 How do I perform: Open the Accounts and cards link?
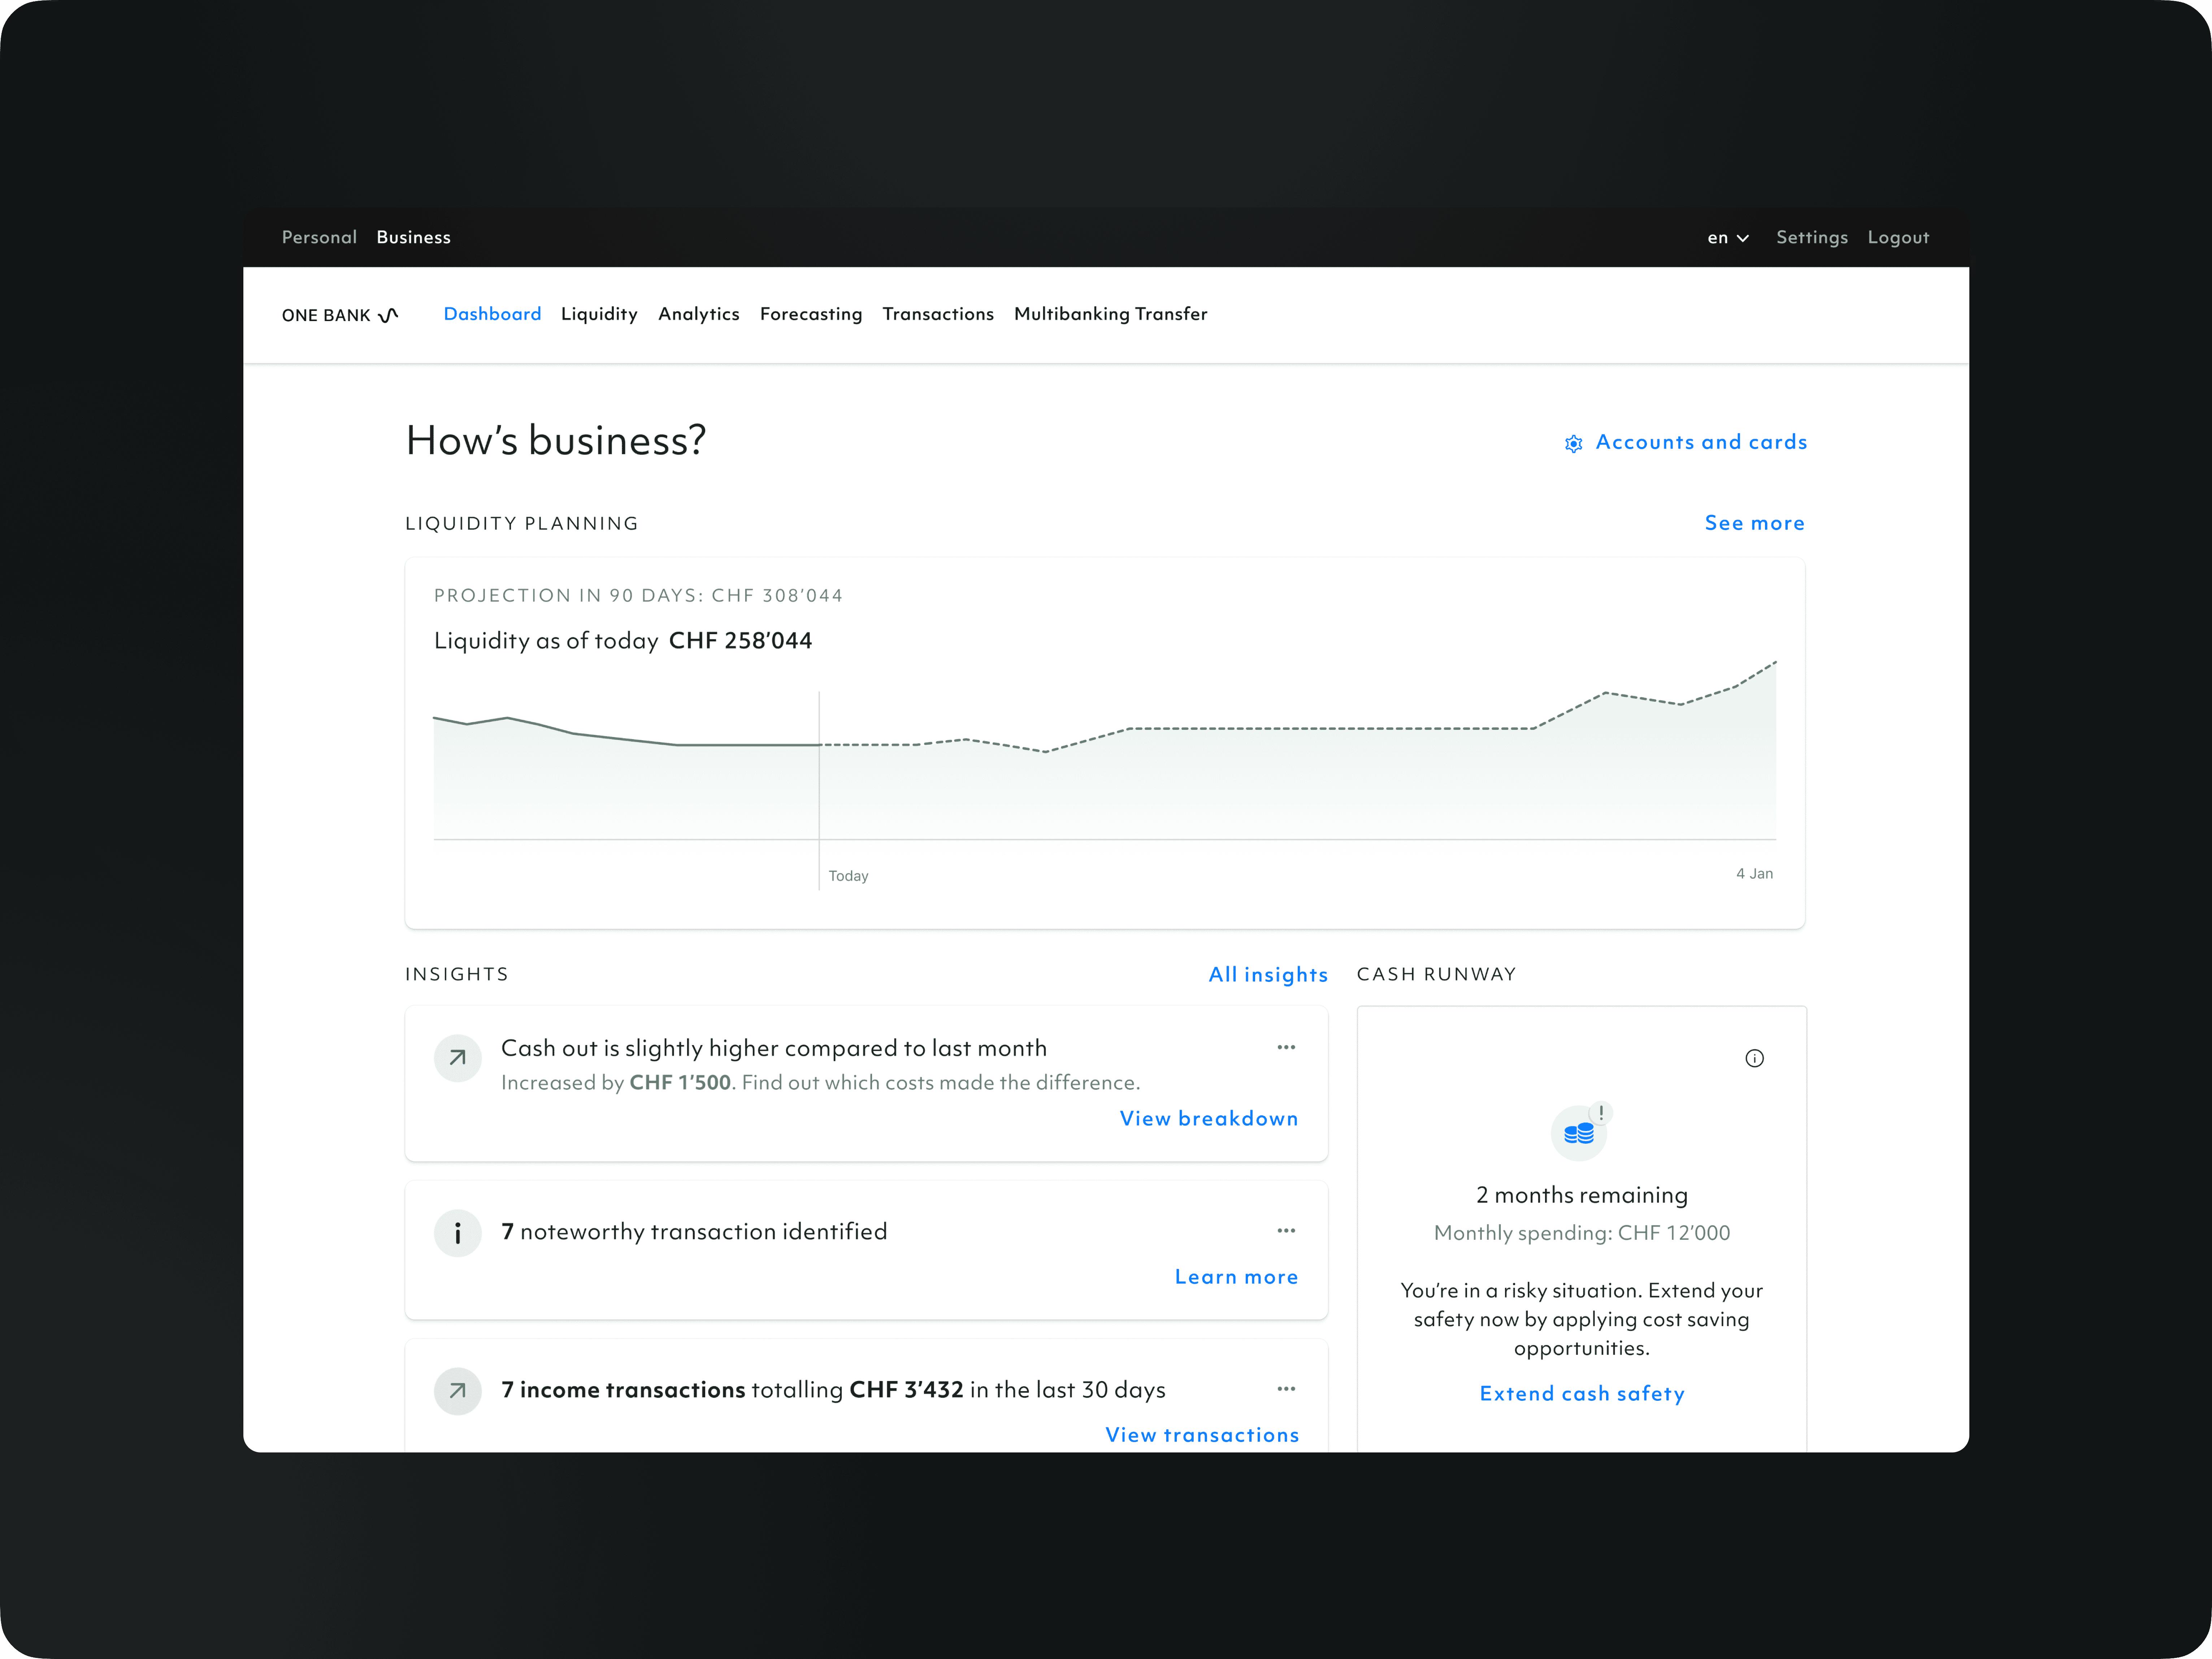coord(1701,442)
